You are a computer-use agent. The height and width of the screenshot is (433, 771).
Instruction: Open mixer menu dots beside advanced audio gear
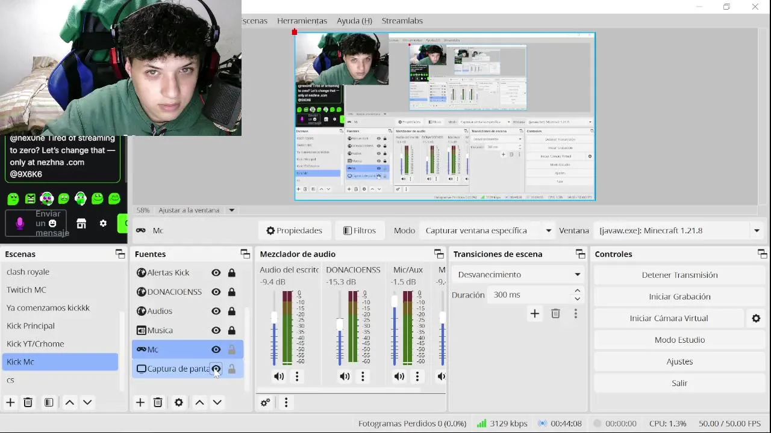coord(286,402)
